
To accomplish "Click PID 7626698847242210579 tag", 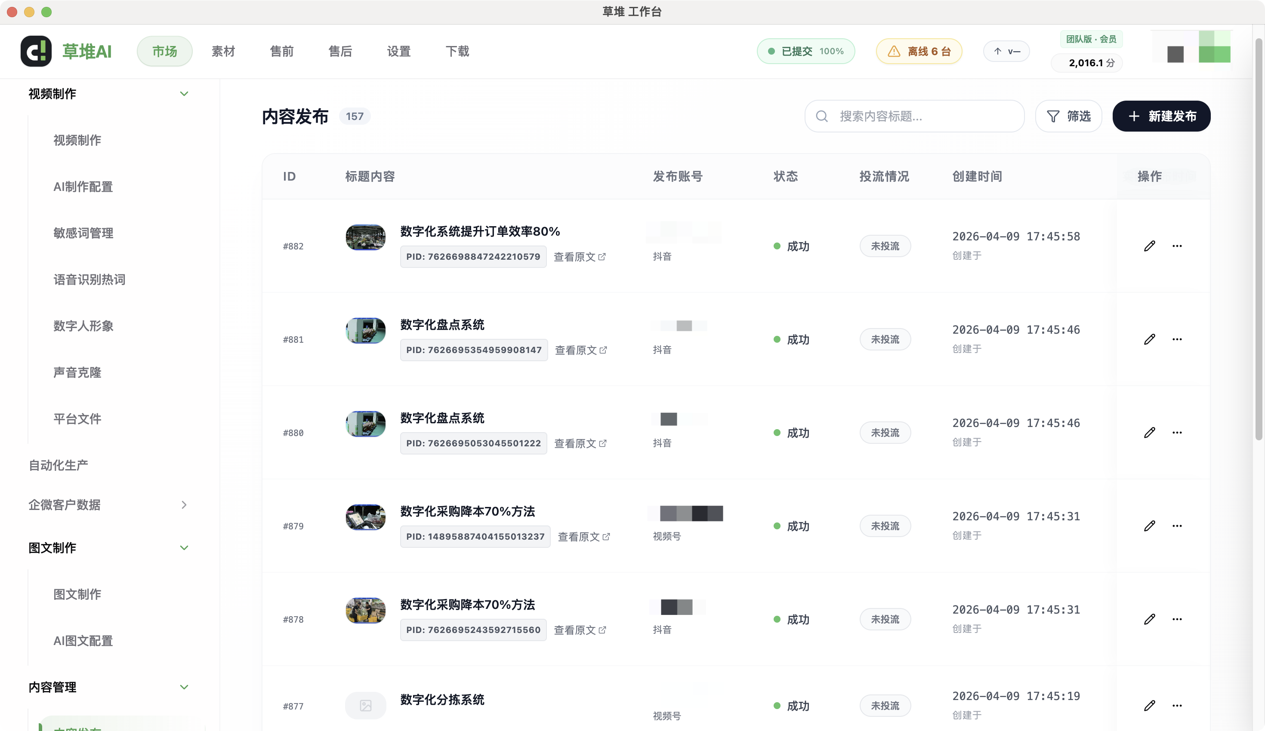I will (473, 257).
